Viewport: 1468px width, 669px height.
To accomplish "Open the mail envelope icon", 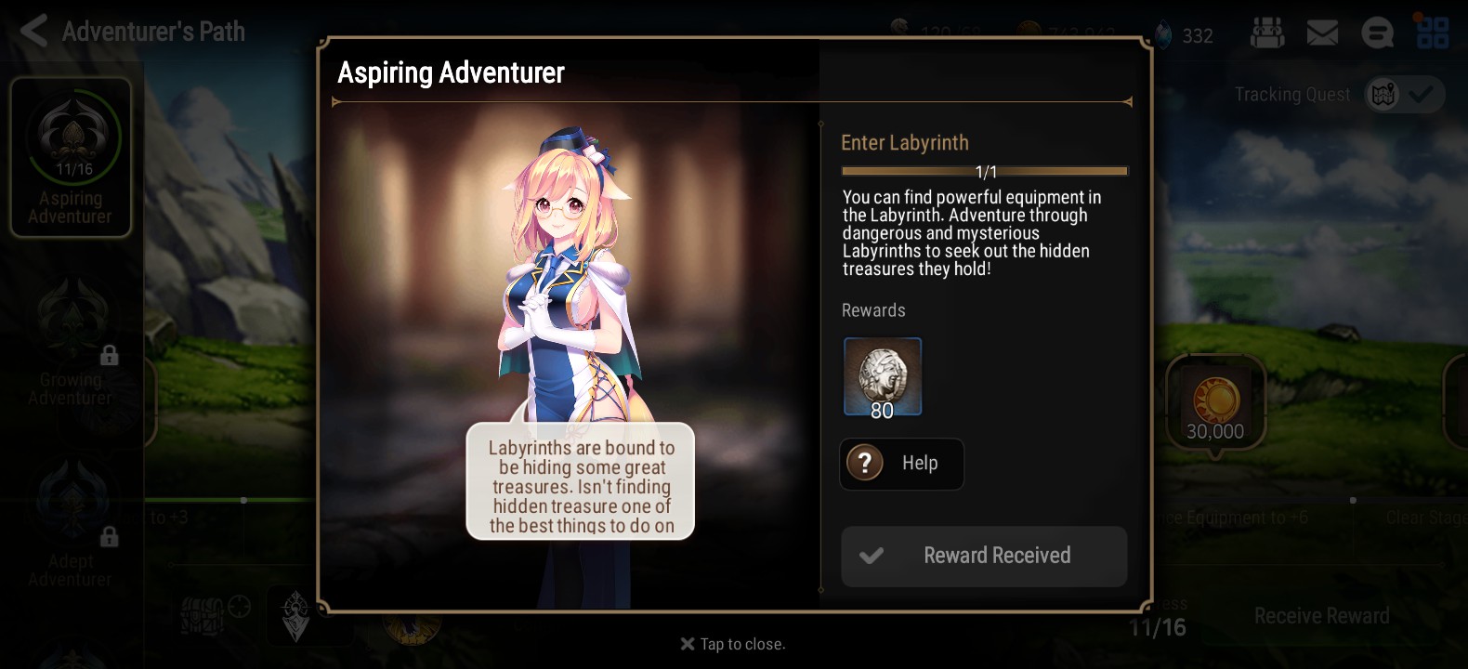I will 1322,33.
